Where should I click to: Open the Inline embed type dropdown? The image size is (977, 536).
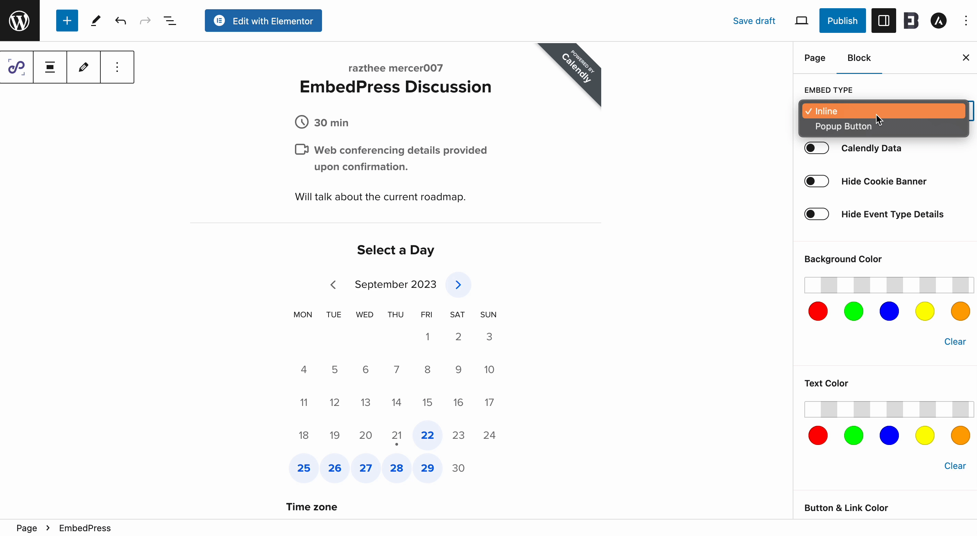[883, 111]
